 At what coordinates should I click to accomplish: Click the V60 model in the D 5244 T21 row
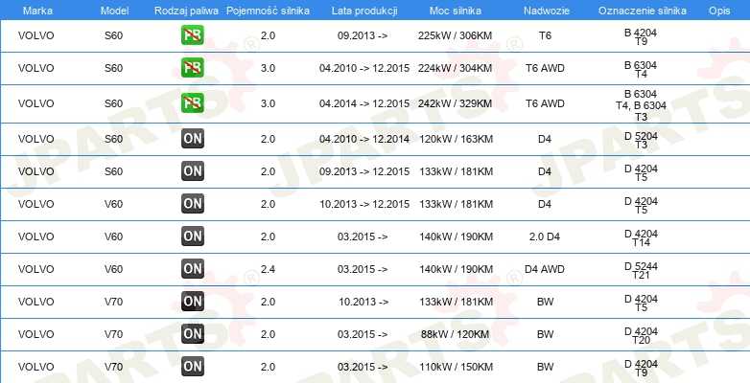coord(114,269)
